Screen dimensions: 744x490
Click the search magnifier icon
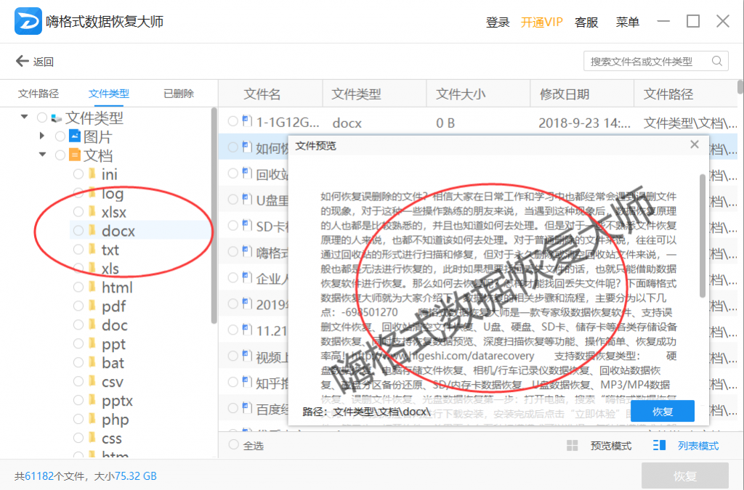pyautogui.click(x=717, y=61)
